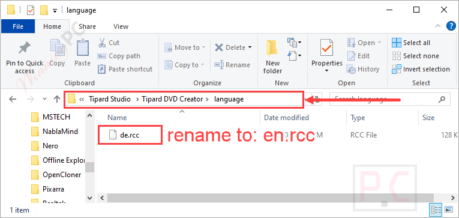
Task: Create a New folder
Action: pyautogui.click(x=272, y=58)
